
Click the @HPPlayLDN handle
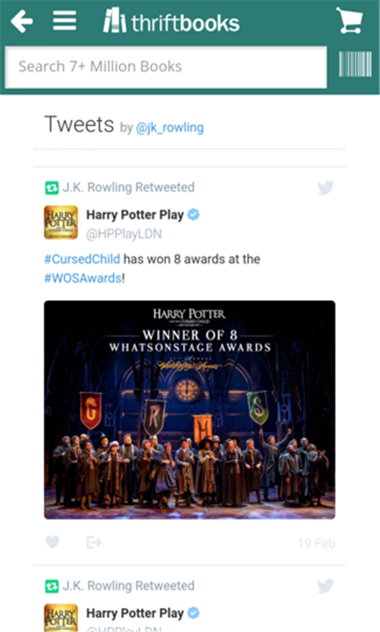(124, 234)
